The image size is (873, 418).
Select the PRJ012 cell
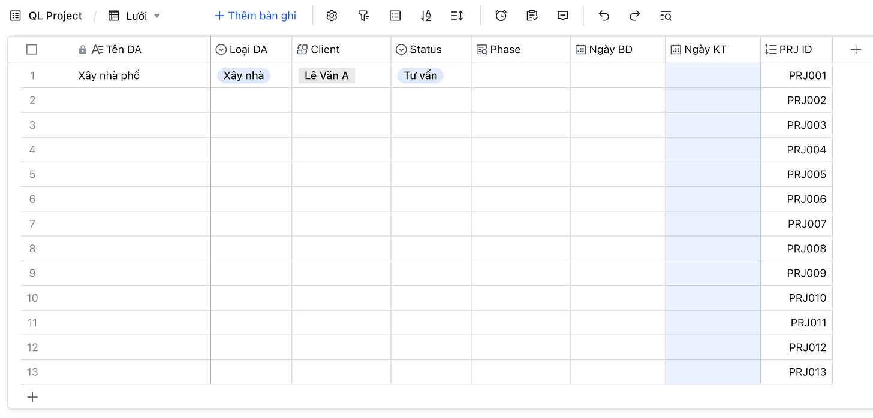796,347
